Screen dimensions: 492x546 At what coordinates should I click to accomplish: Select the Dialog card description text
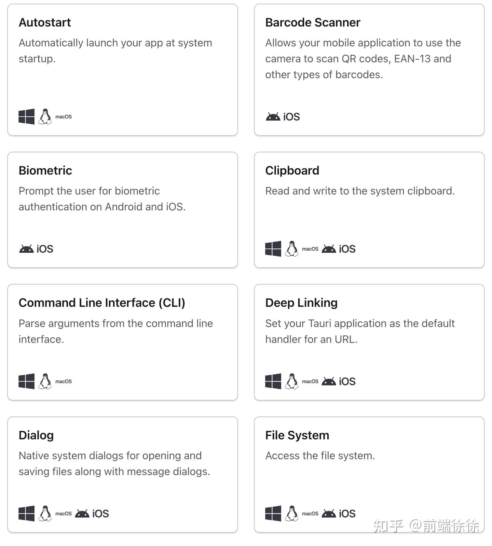point(114,463)
